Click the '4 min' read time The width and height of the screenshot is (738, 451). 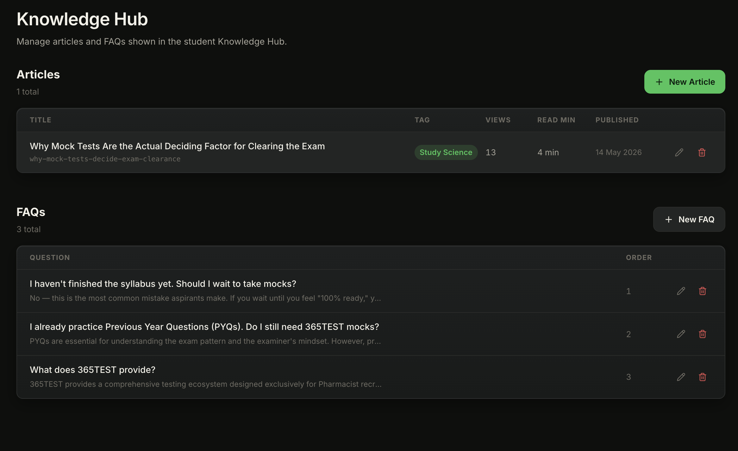click(x=548, y=152)
